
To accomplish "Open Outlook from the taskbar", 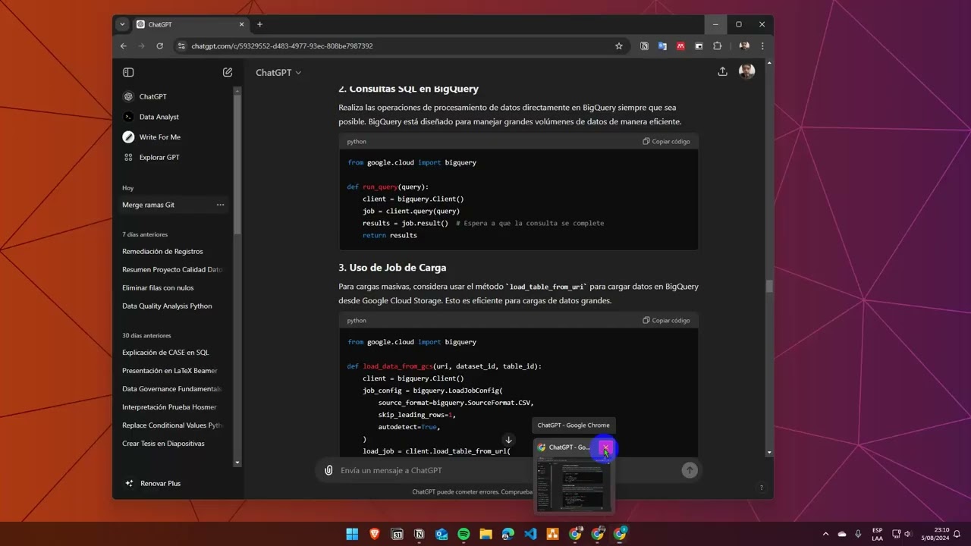I will tap(442, 534).
